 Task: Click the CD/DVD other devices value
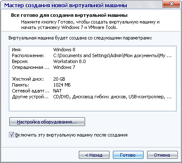(x=112, y=97)
